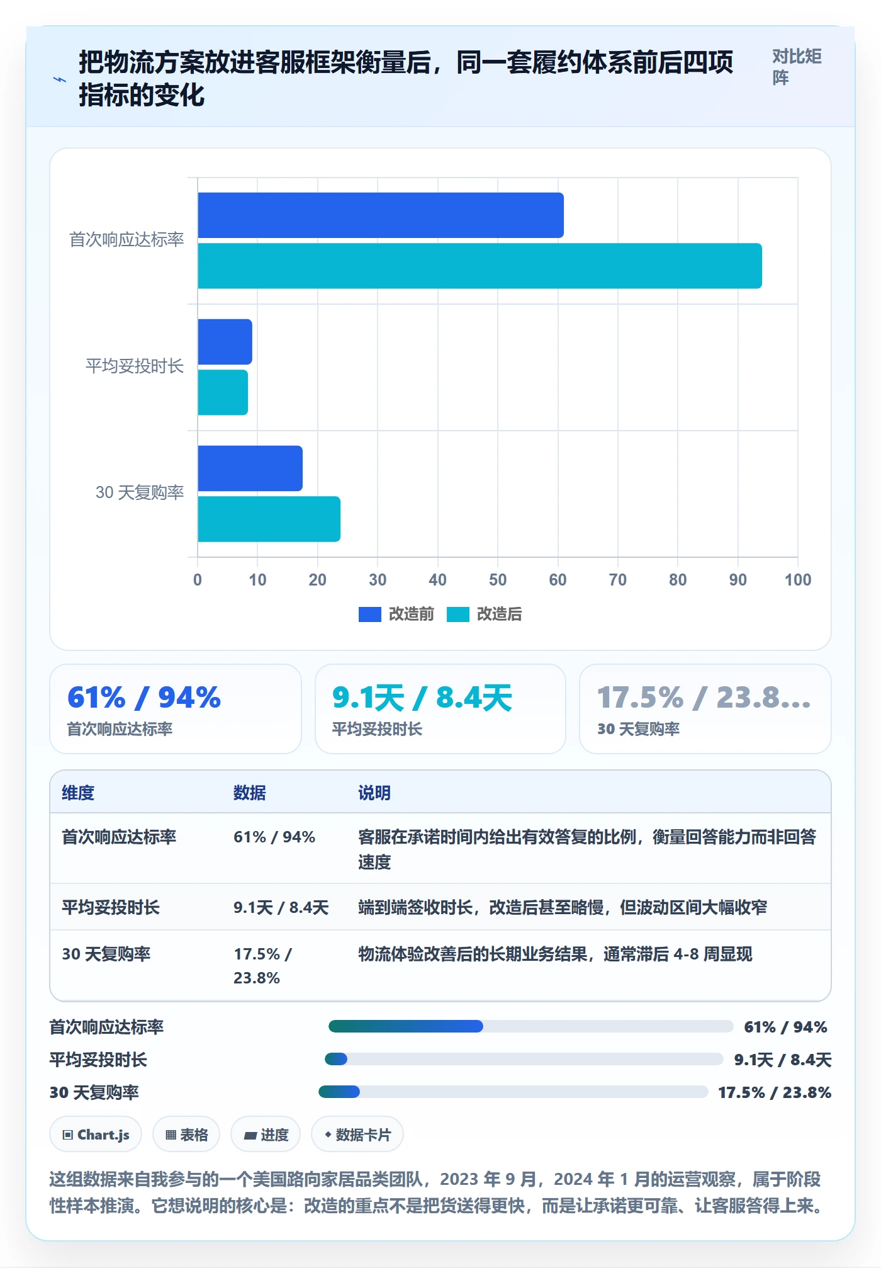Viewport: 881px width, 1268px height.
Task: Click the cyan 改造后 bar for 首次响应达标率
Action: [x=480, y=266]
